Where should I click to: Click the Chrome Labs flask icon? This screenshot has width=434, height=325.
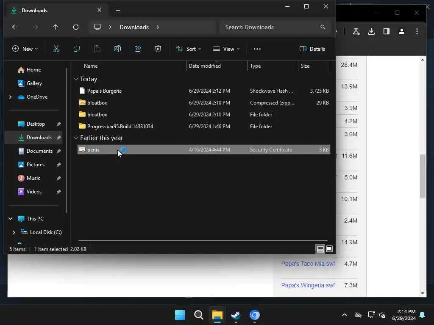tap(356, 31)
